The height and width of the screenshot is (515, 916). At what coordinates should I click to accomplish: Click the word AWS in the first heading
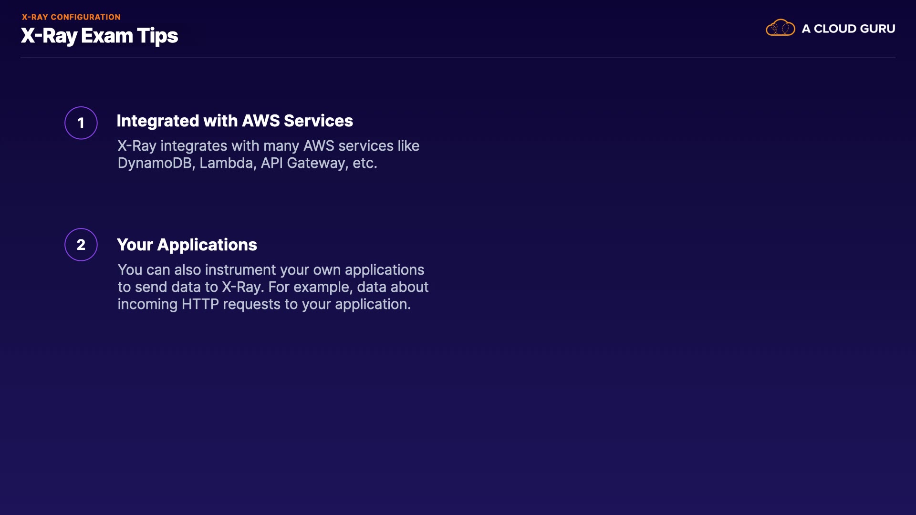point(261,121)
